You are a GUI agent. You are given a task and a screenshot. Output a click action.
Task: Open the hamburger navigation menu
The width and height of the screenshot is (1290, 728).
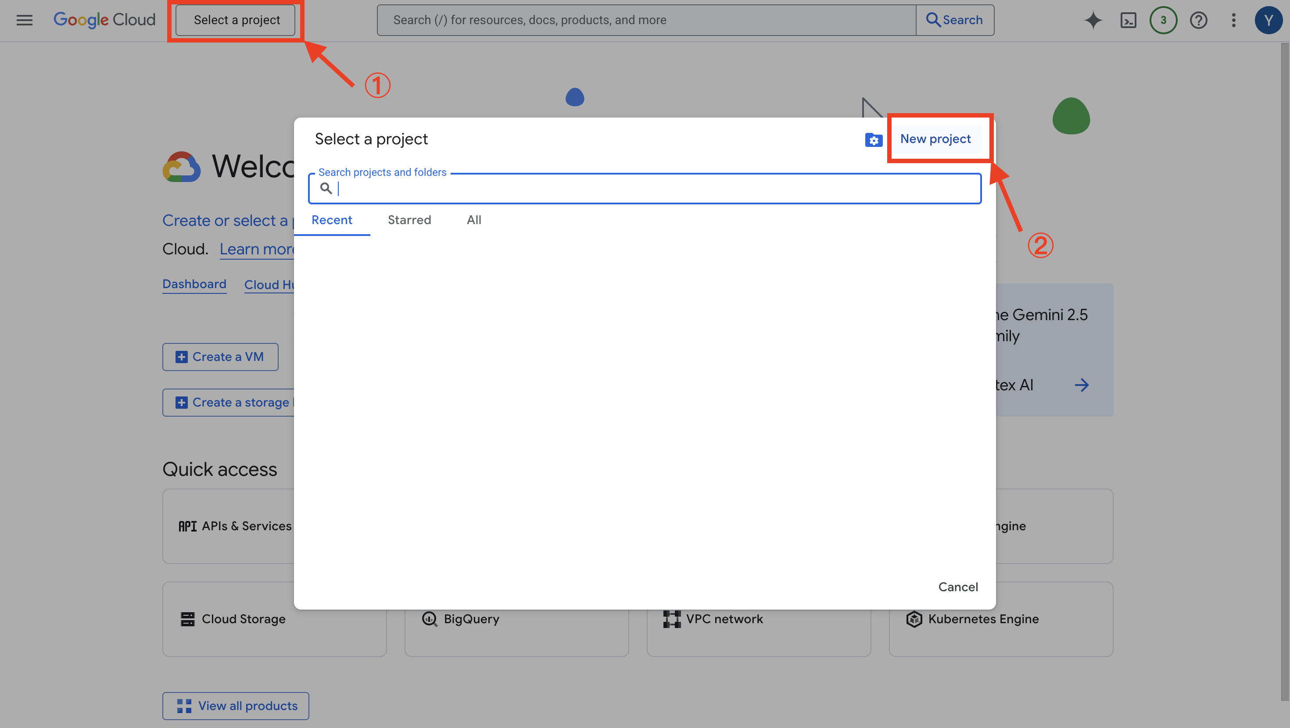tap(24, 20)
